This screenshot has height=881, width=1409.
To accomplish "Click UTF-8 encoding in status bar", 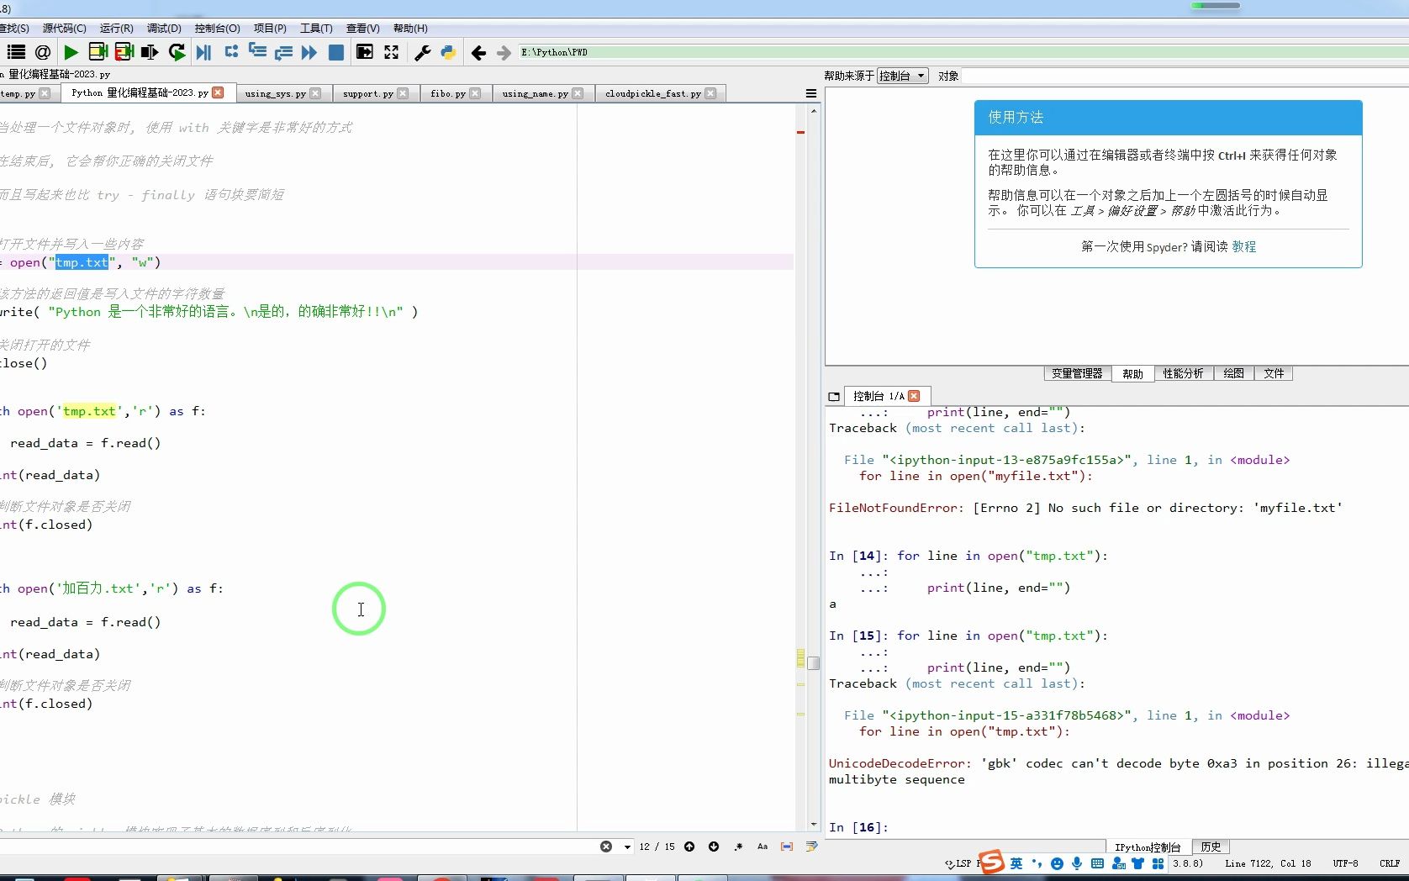I will [x=1345, y=863].
